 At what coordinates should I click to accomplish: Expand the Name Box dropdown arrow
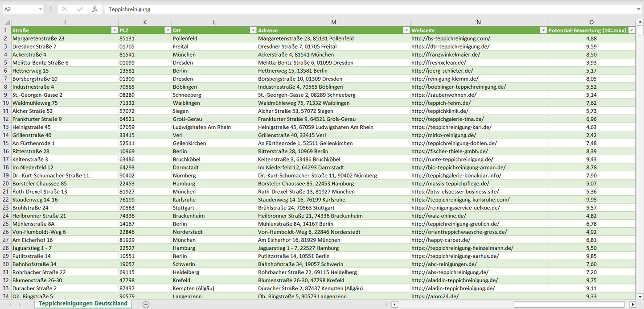coord(41,9)
